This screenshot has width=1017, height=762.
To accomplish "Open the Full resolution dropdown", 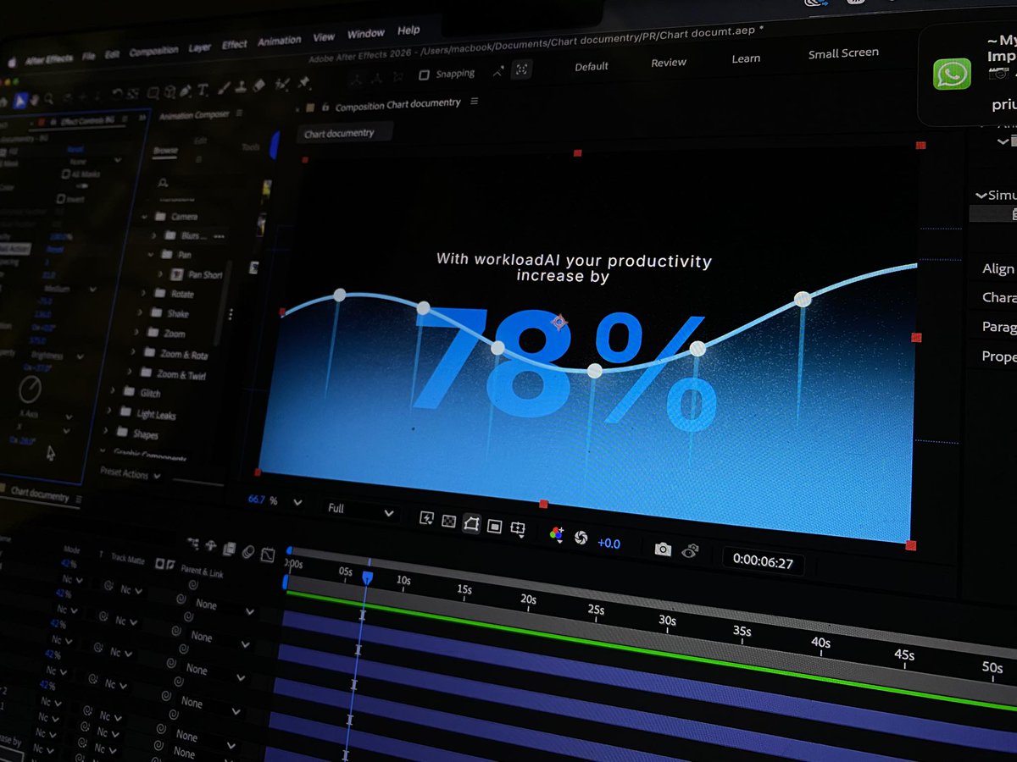I will [361, 511].
